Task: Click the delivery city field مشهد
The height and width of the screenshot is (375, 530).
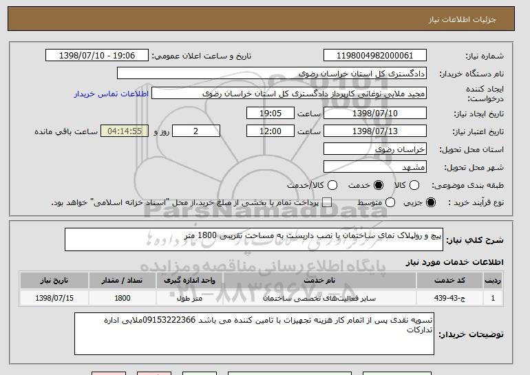Action: point(375,167)
